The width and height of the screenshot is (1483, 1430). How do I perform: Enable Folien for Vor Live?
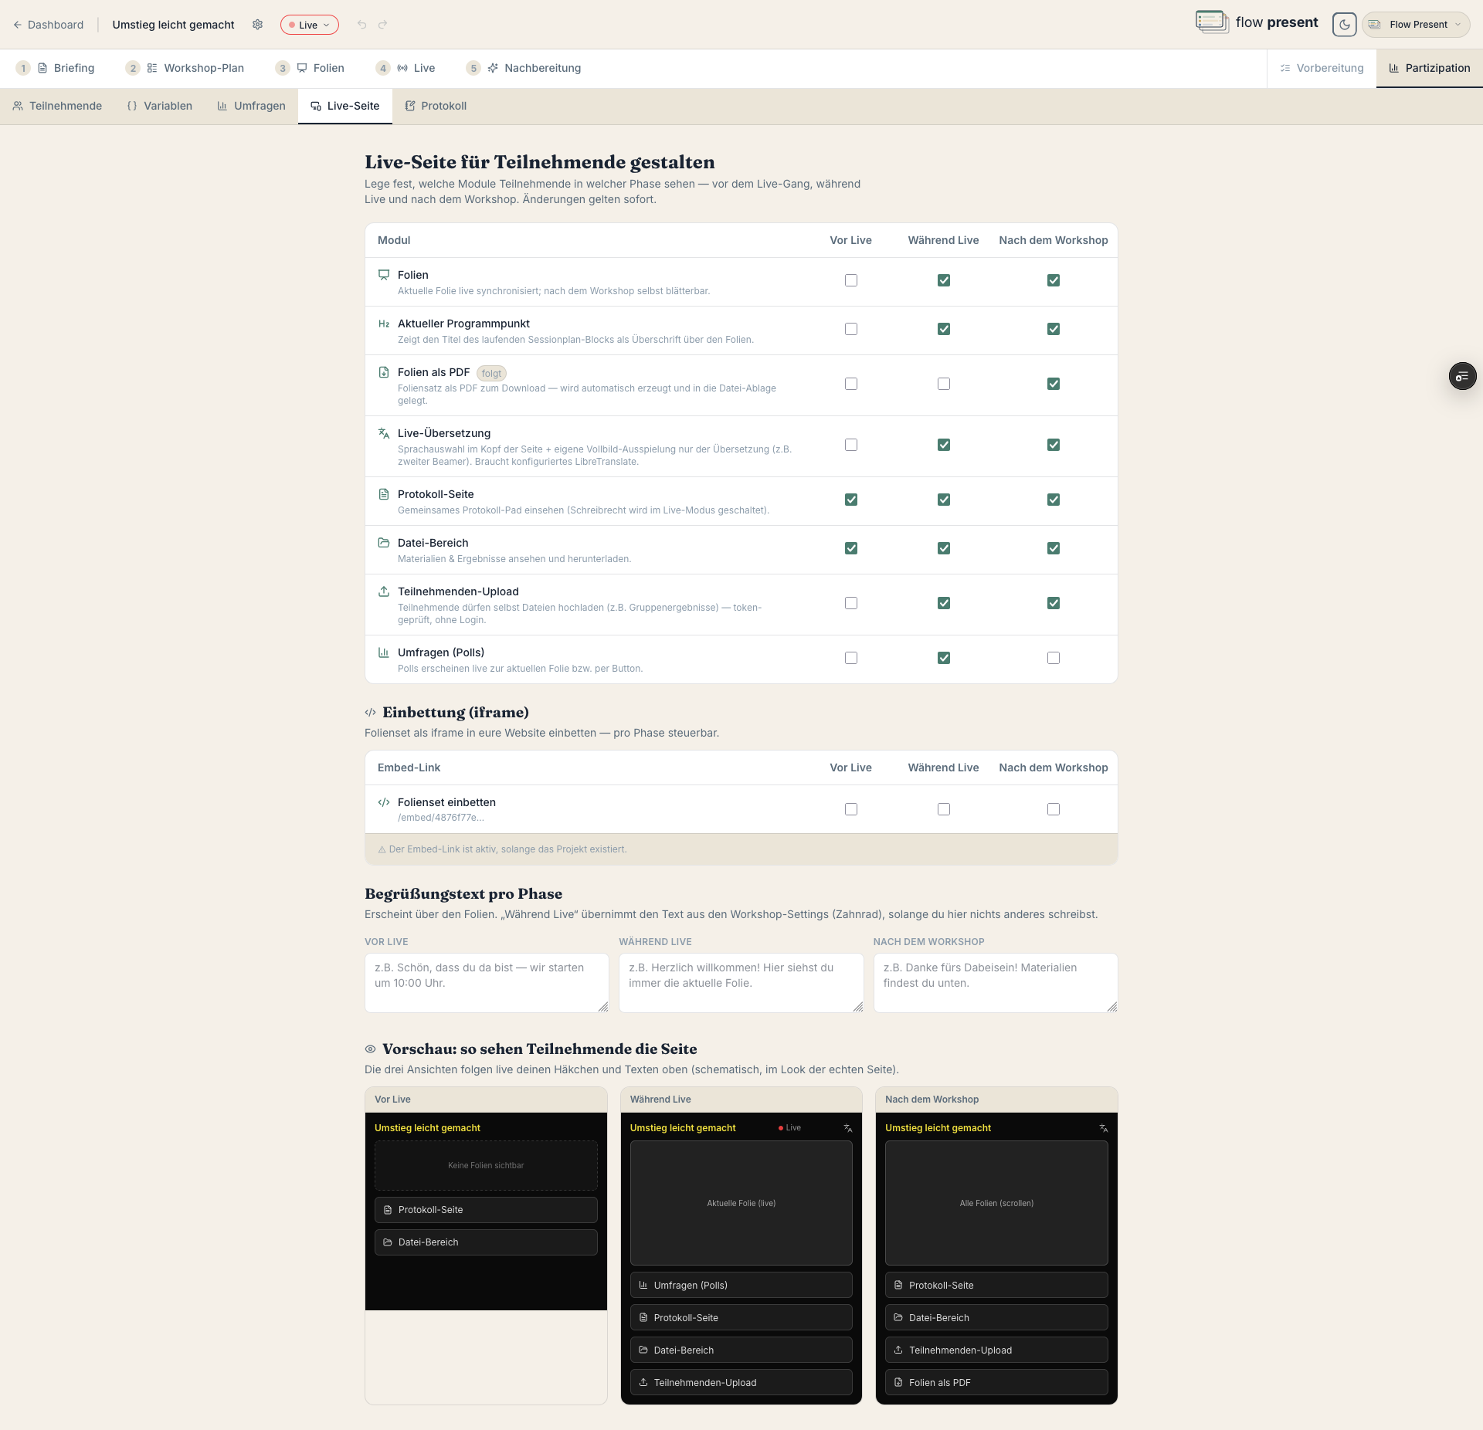pyautogui.click(x=851, y=280)
